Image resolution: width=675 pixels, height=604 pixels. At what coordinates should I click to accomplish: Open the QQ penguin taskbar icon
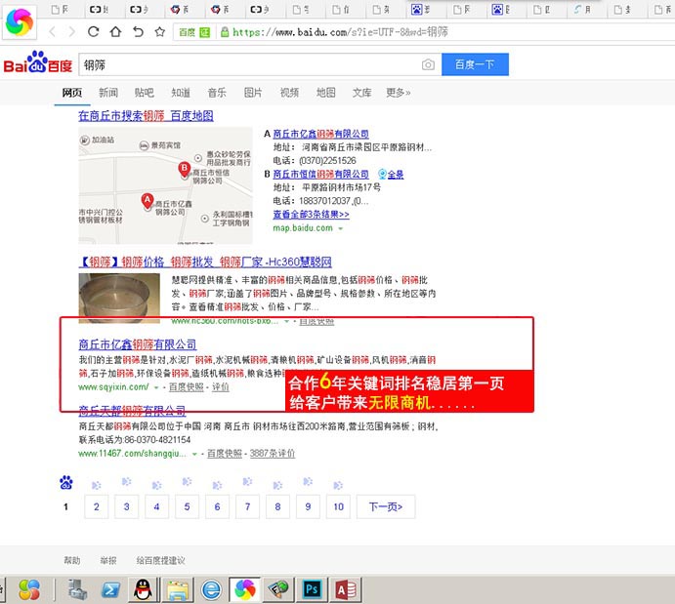coord(143,589)
